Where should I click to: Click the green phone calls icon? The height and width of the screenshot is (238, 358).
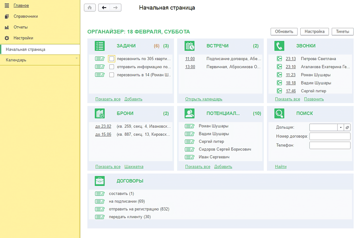pos(279,46)
